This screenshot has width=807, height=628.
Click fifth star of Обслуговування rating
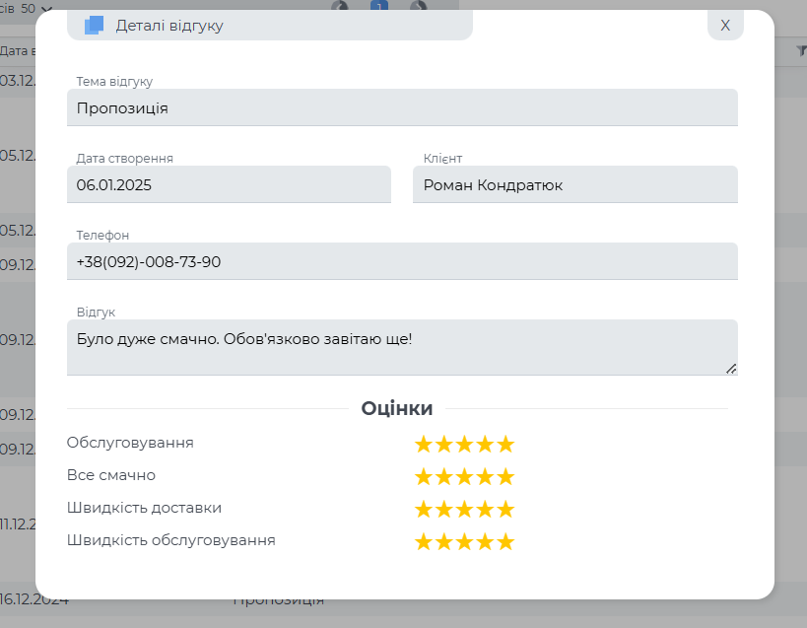coord(505,445)
